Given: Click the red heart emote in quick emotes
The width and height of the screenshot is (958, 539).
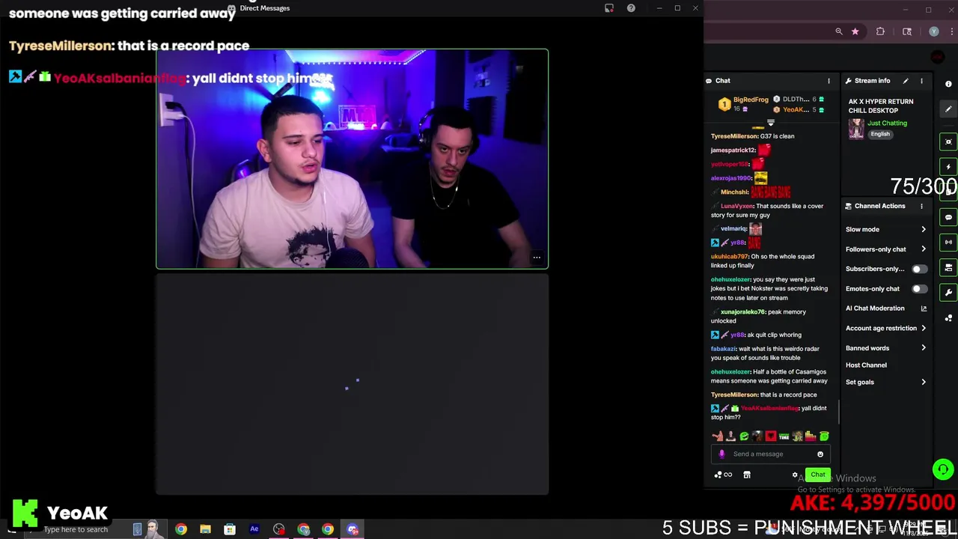Looking at the screenshot, I should point(771,436).
